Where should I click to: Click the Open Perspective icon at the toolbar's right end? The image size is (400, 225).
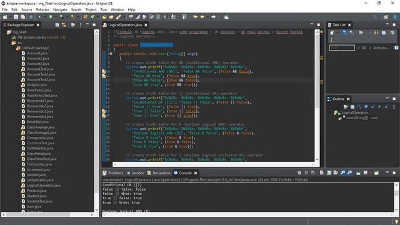point(386,17)
